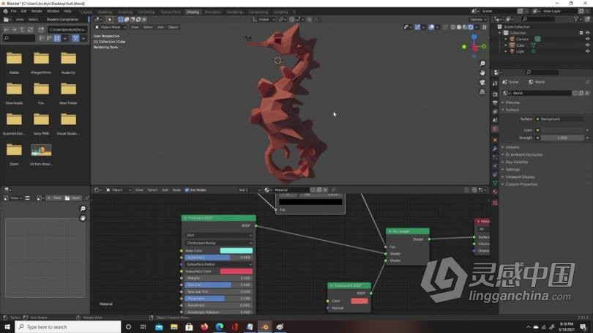The image size is (593, 333).
Task: Select the Adobe folder
Action: [14, 63]
